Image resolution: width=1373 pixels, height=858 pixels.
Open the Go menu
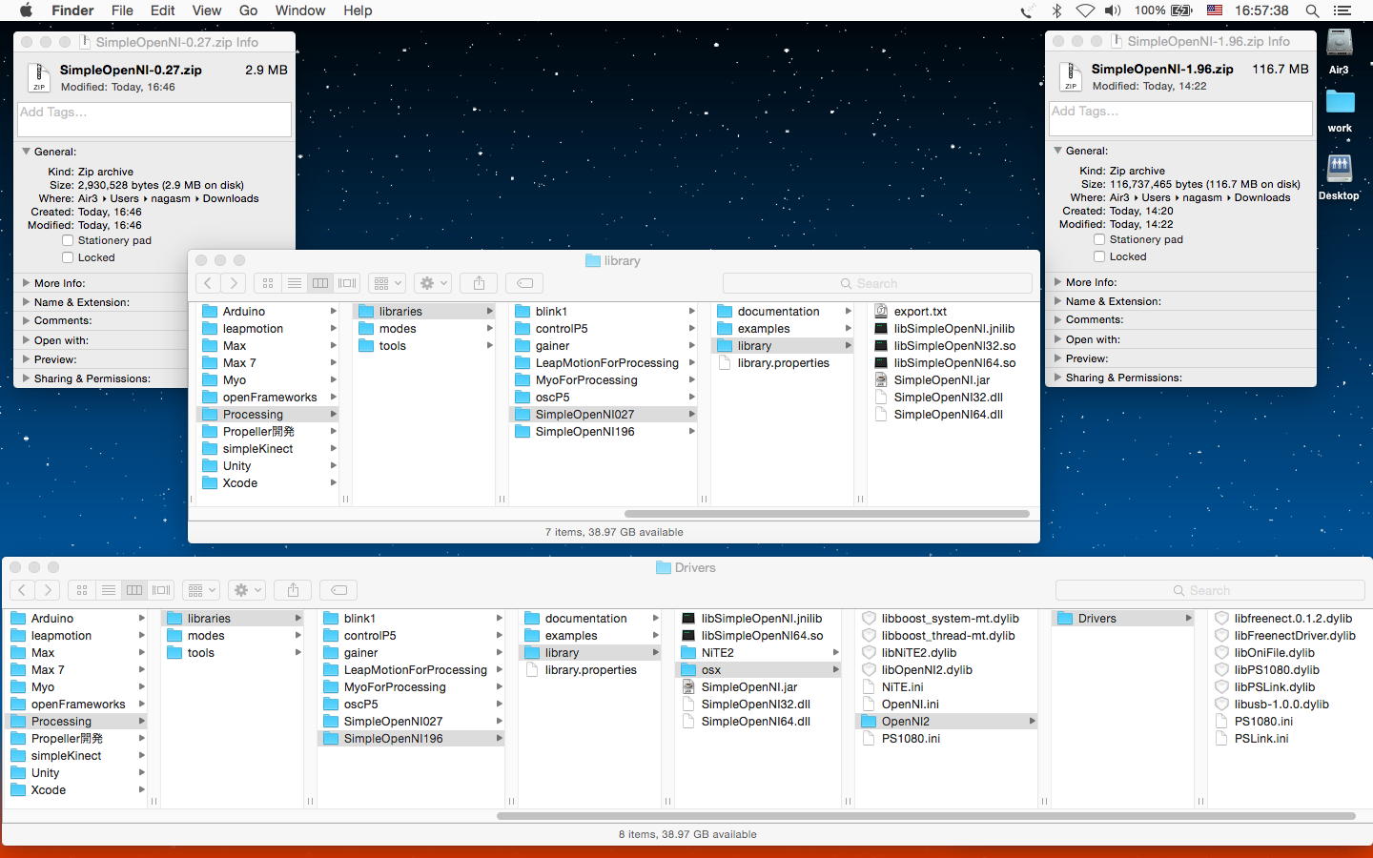coord(249,10)
